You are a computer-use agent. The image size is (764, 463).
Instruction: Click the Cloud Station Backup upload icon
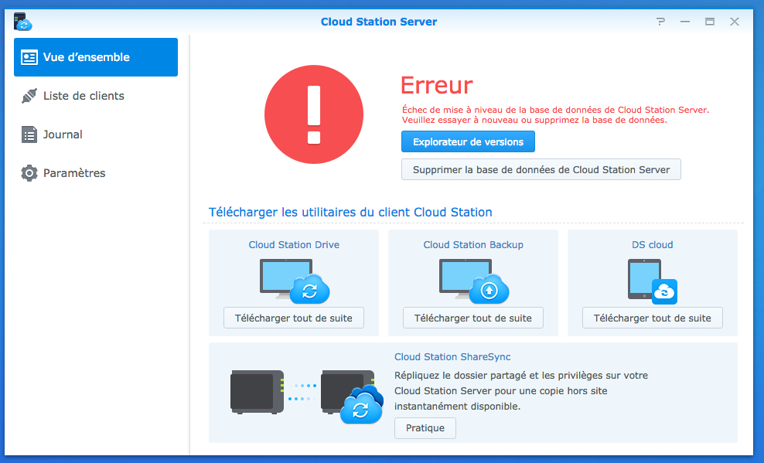474,280
